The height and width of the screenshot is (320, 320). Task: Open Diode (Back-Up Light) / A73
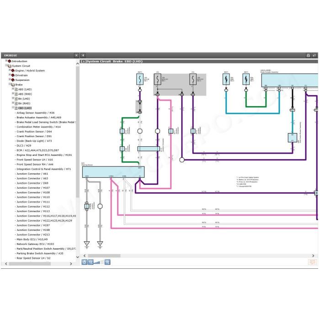(34, 141)
